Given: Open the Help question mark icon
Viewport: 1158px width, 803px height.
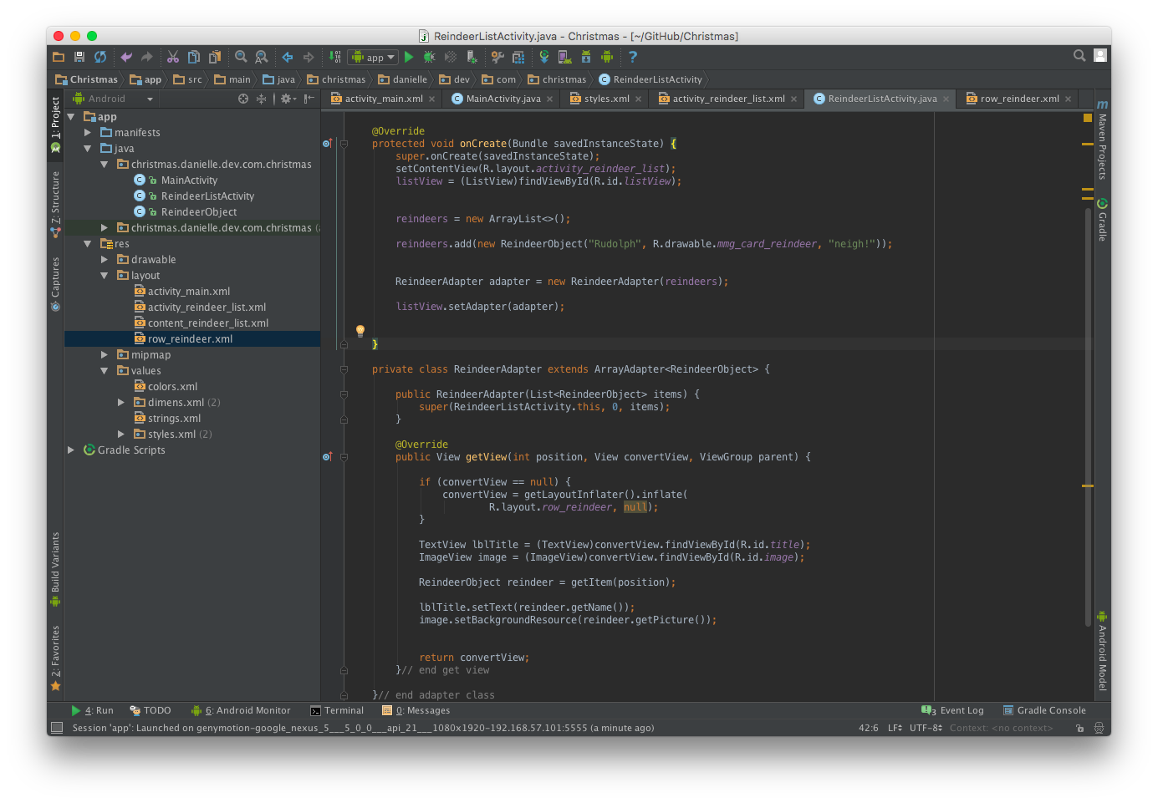Looking at the screenshot, I should [633, 57].
